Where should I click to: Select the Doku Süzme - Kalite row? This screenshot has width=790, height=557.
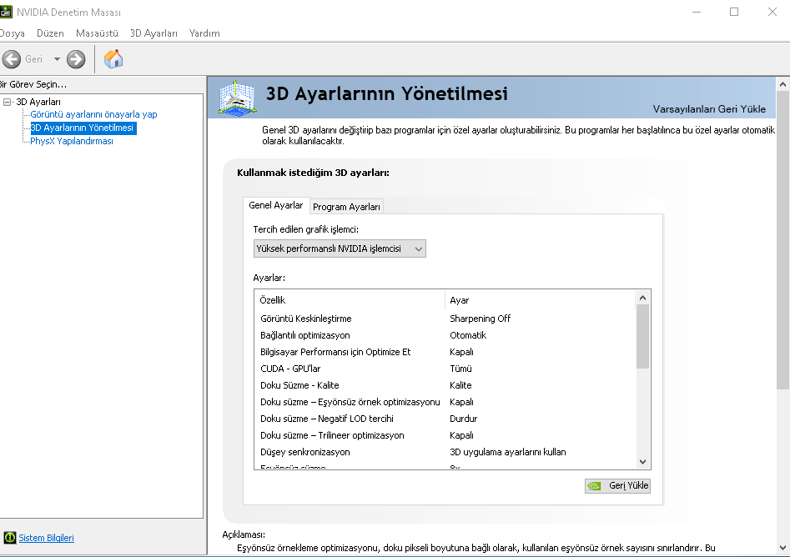(445, 385)
